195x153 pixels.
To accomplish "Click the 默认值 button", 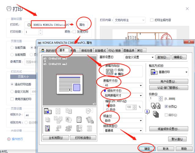I will (177, 139).
